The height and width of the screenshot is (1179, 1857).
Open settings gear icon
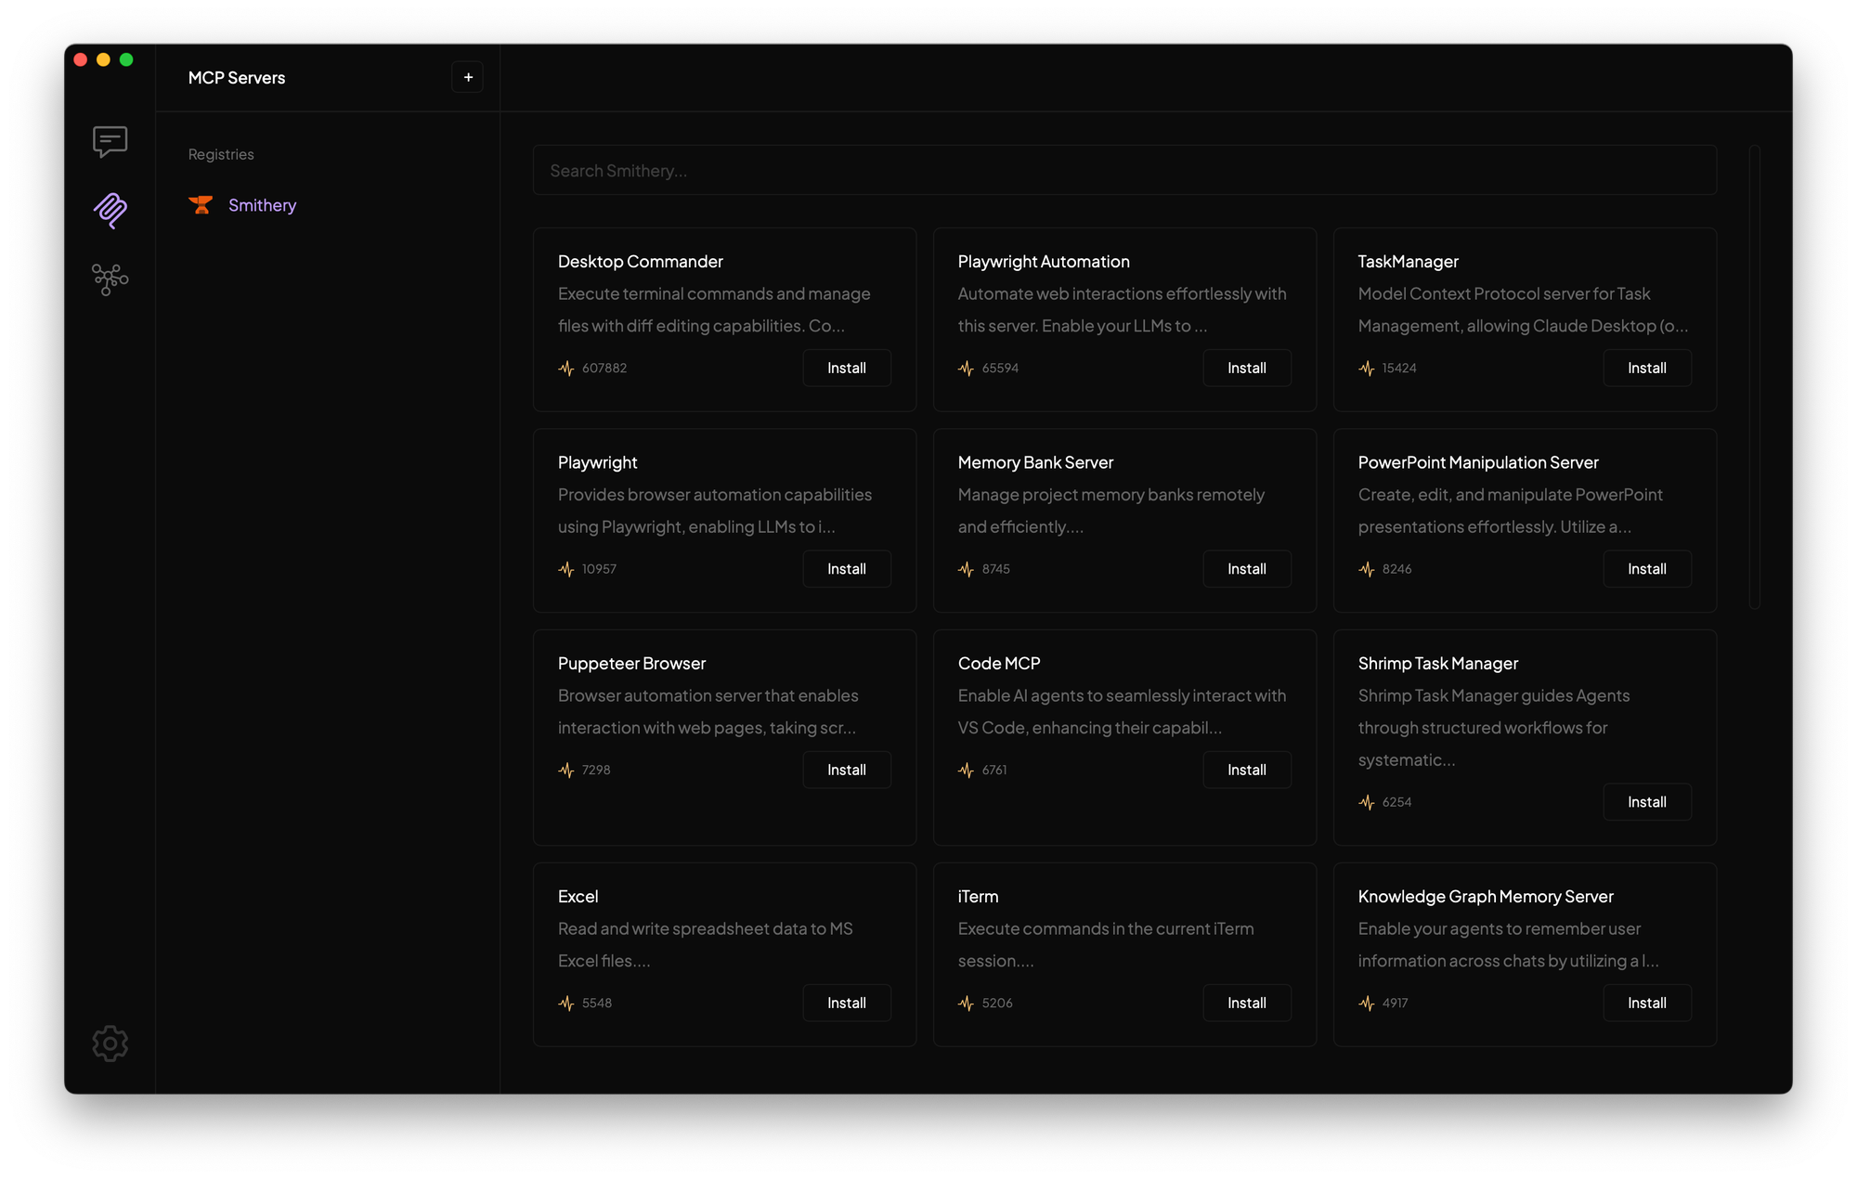pos(110,1043)
